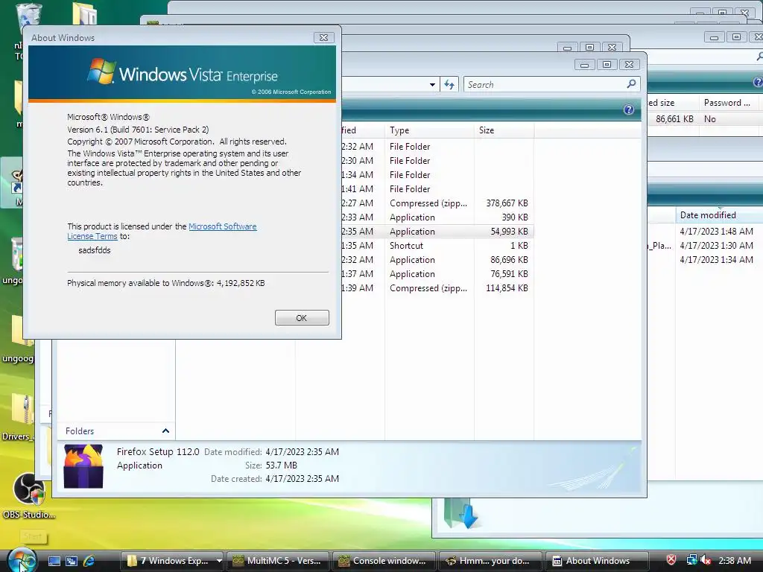763x572 pixels.
Task: Select the Drivers zip desktop icon
Action: tap(18, 416)
